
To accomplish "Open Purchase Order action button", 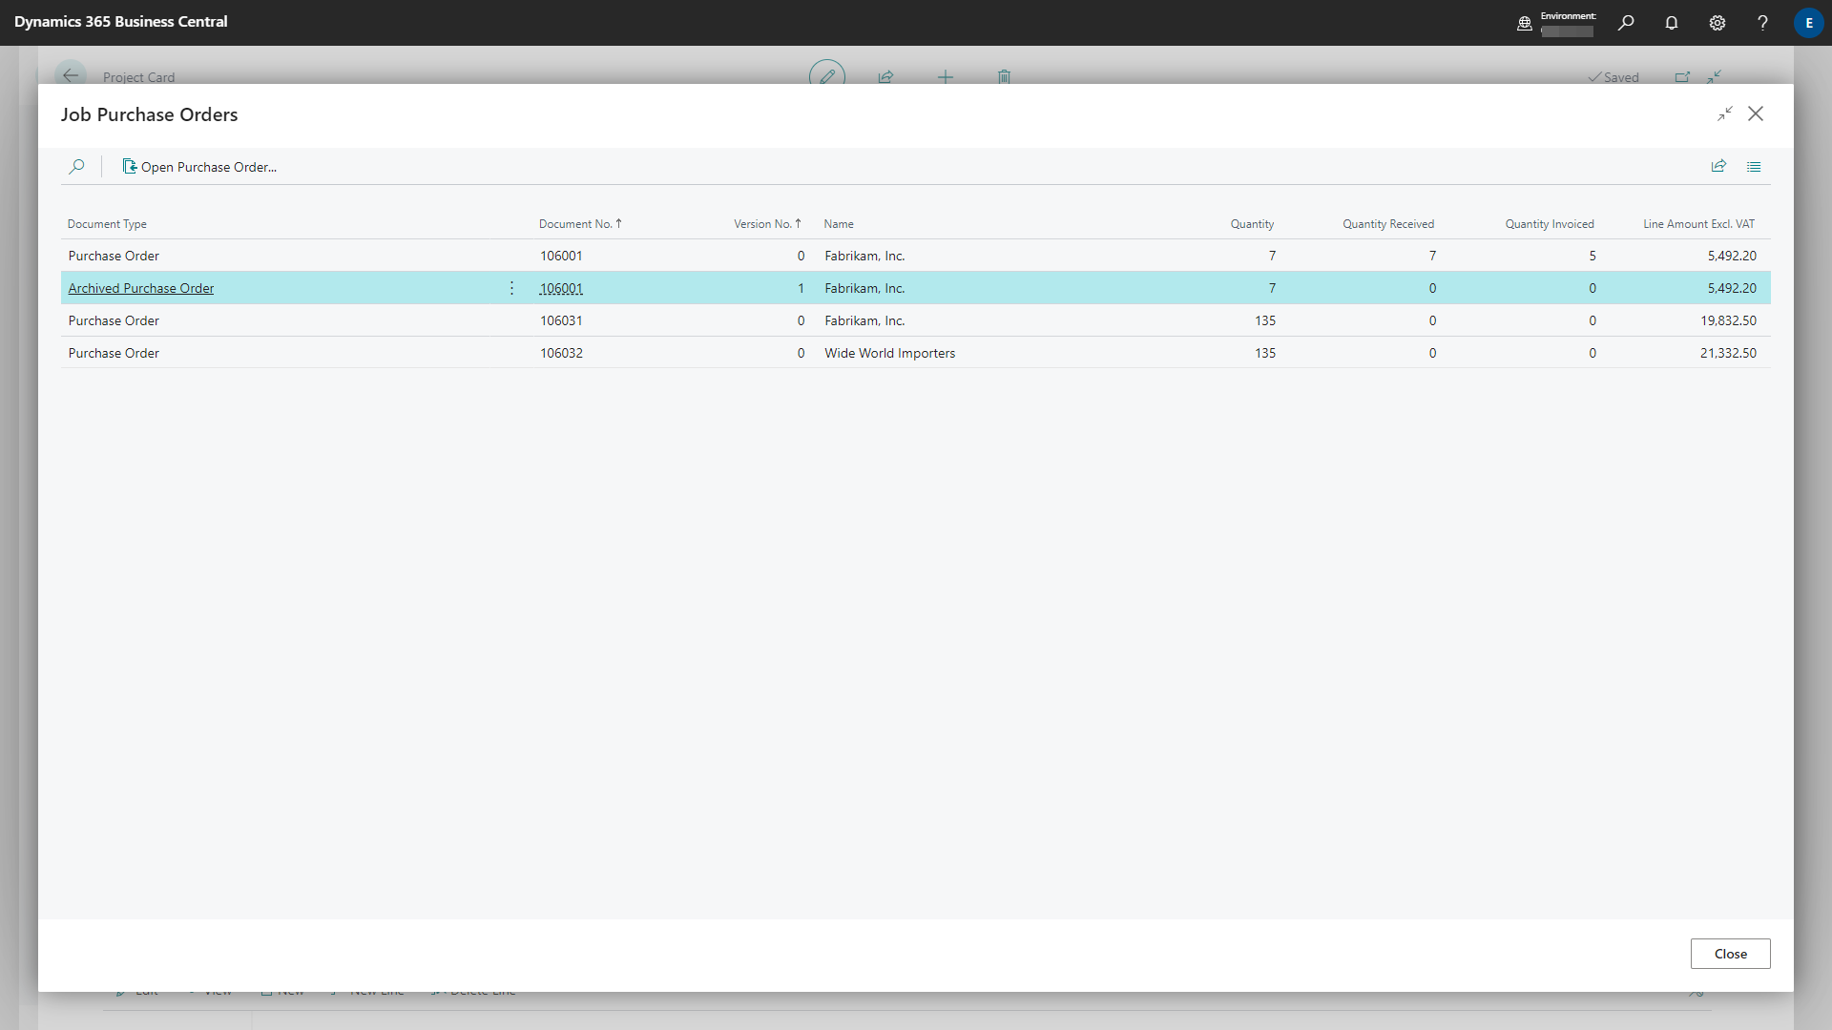I will tap(199, 166).
